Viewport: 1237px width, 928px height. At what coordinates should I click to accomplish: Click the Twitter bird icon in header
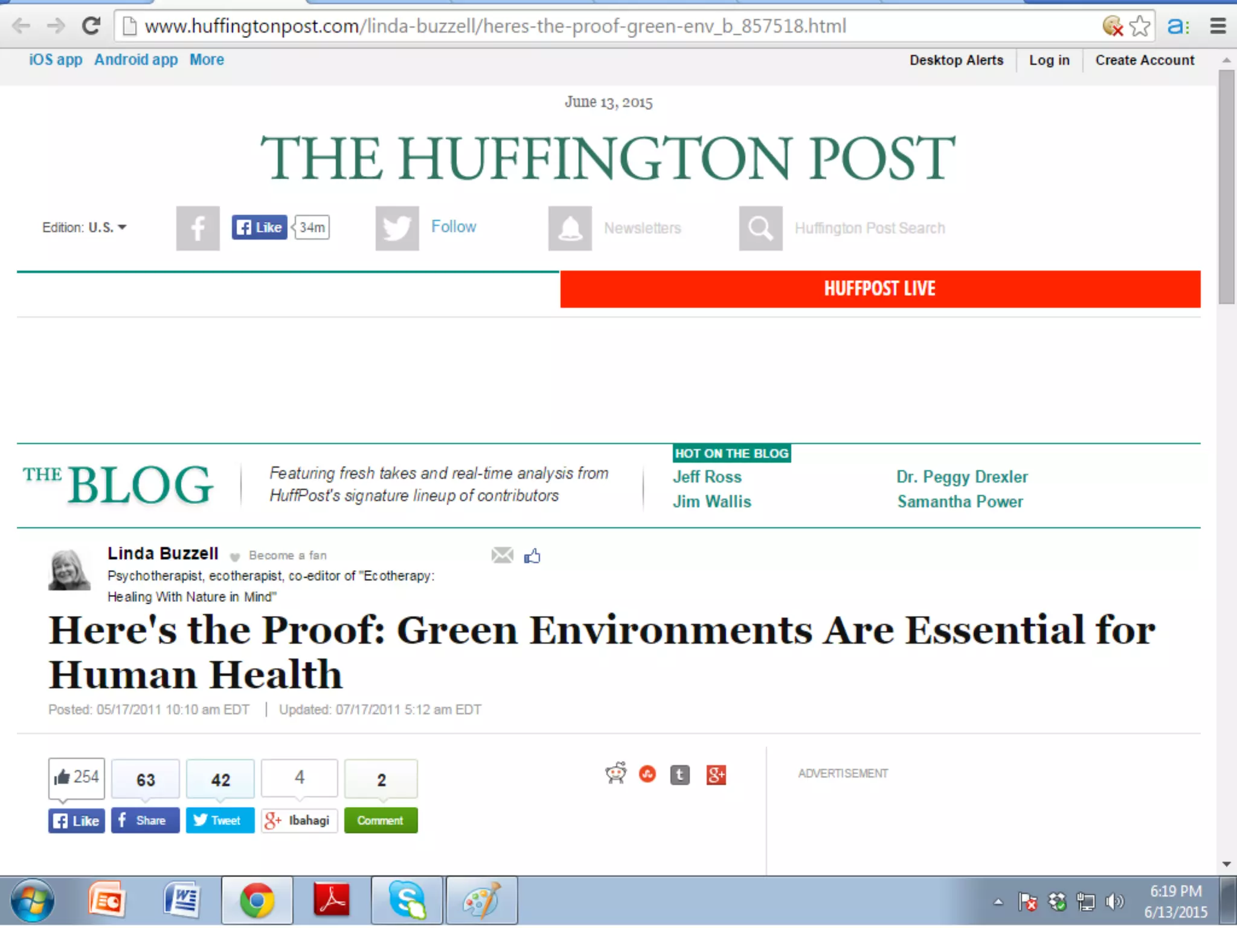[x=397, y=228]
